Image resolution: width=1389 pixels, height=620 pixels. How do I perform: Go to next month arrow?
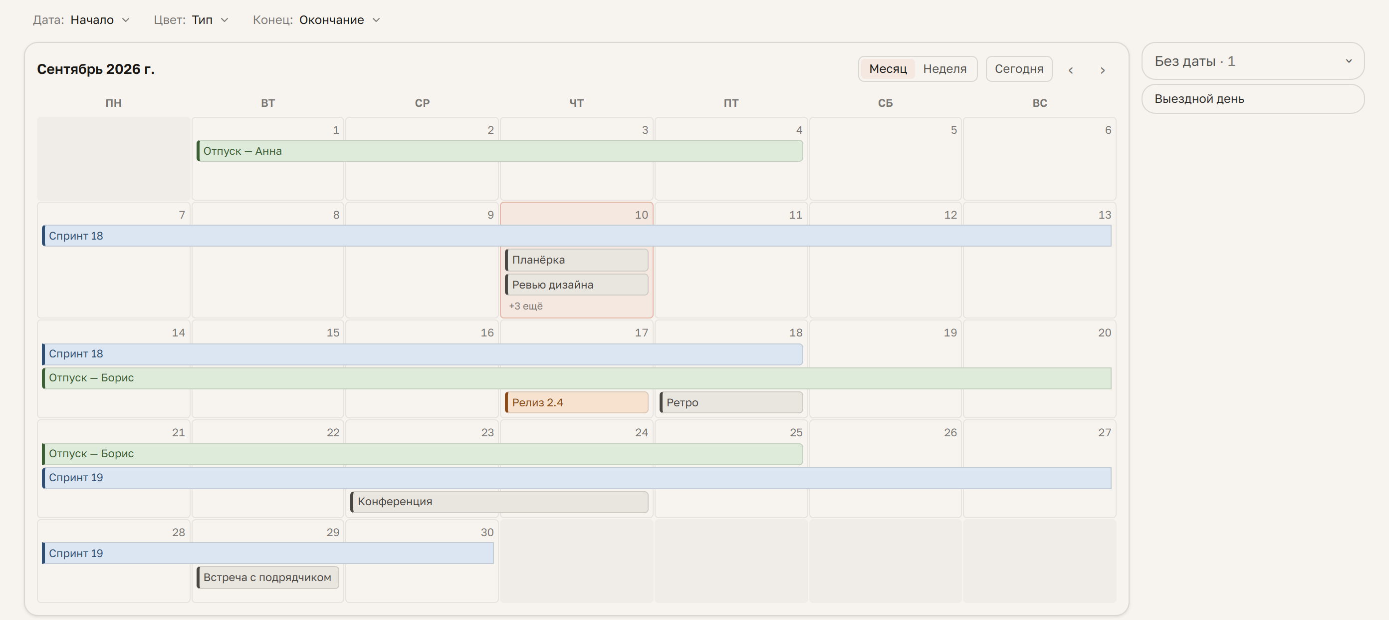pos(1103,69)
